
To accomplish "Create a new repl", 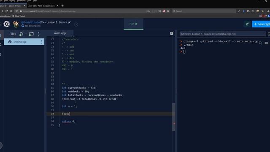I will [261, 24].
